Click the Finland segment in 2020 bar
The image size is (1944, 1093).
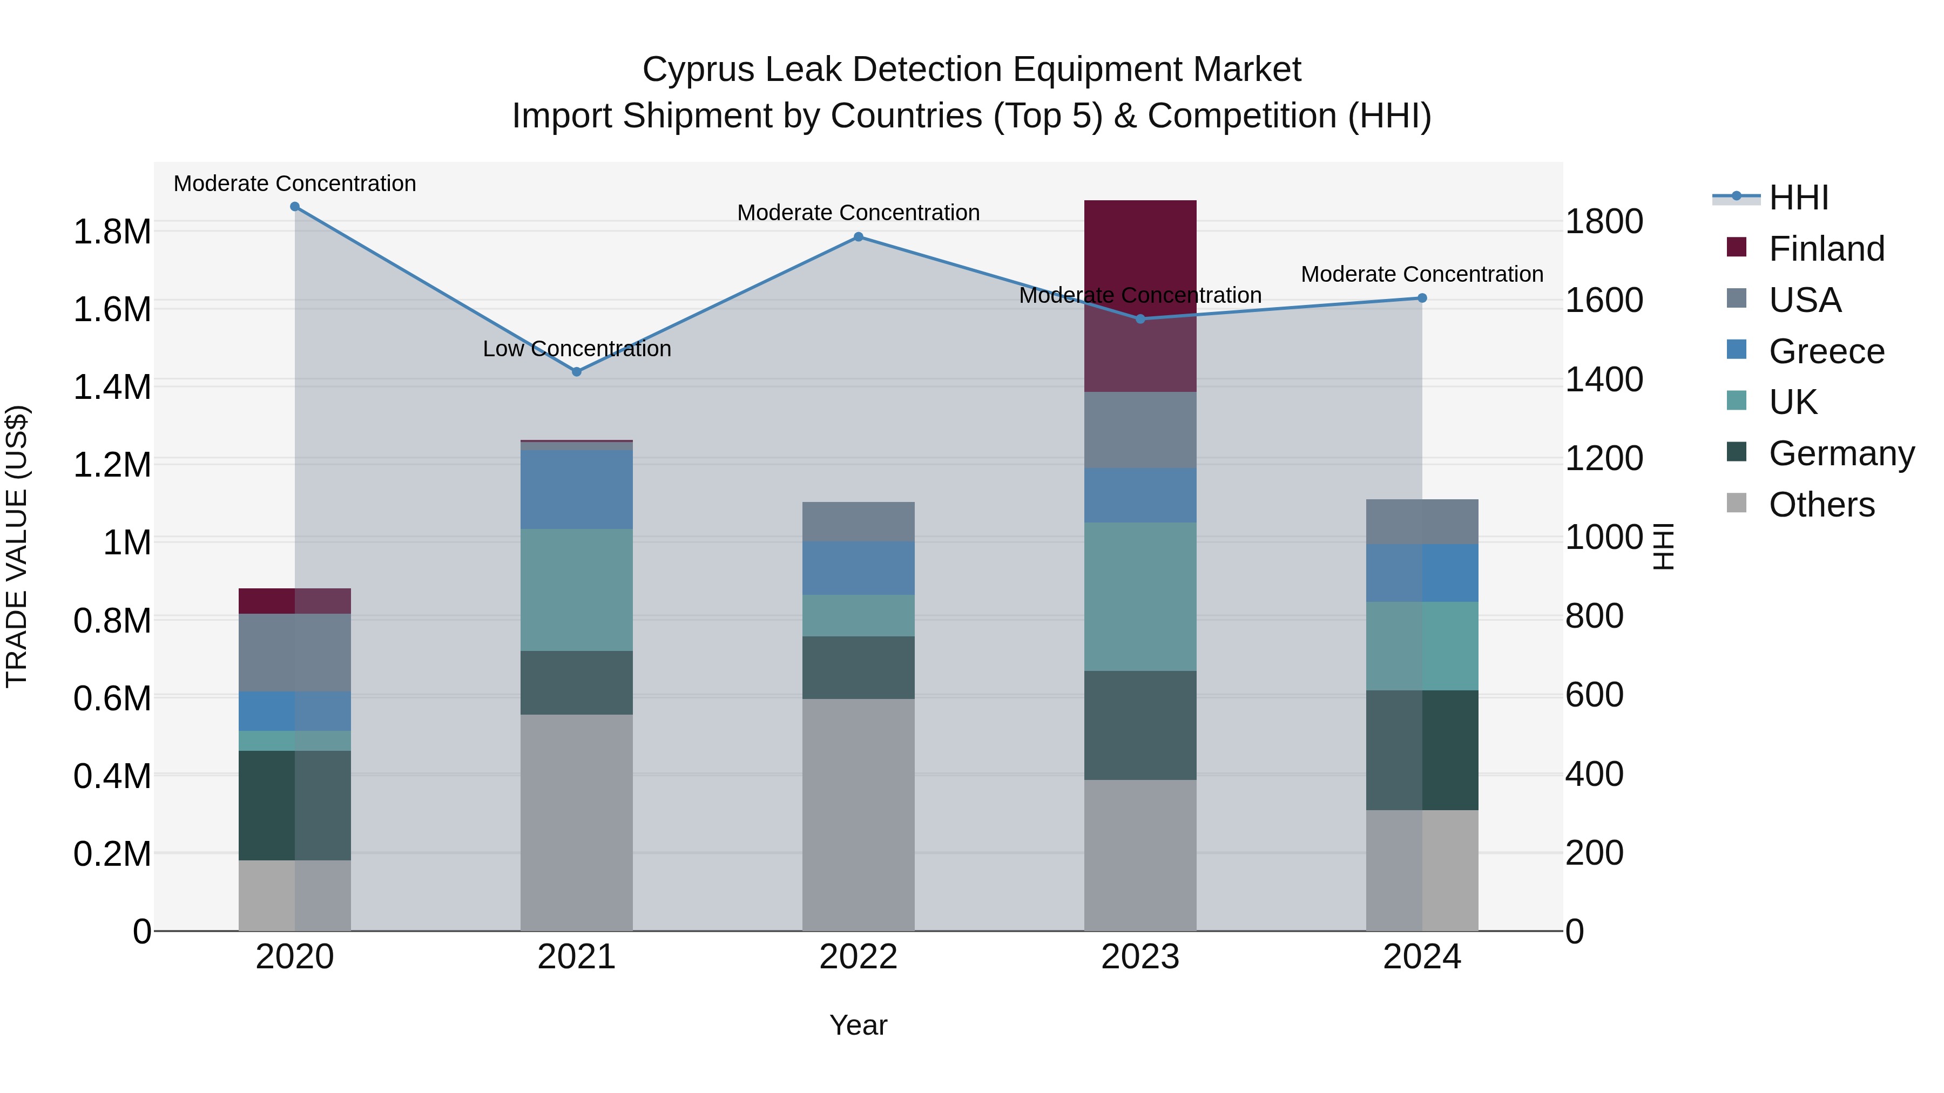click(295, 601)
